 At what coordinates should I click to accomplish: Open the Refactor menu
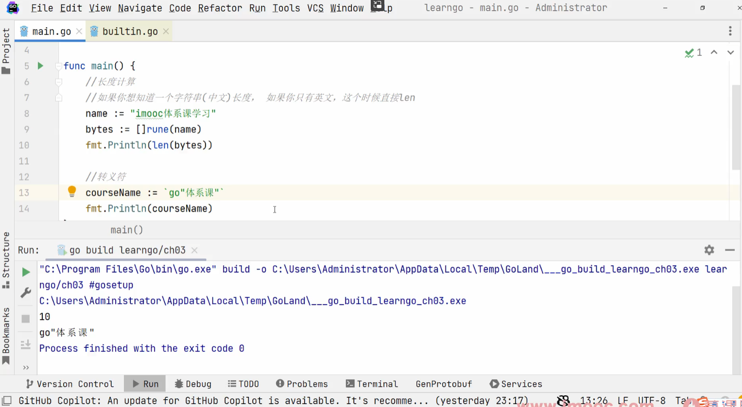220,8
